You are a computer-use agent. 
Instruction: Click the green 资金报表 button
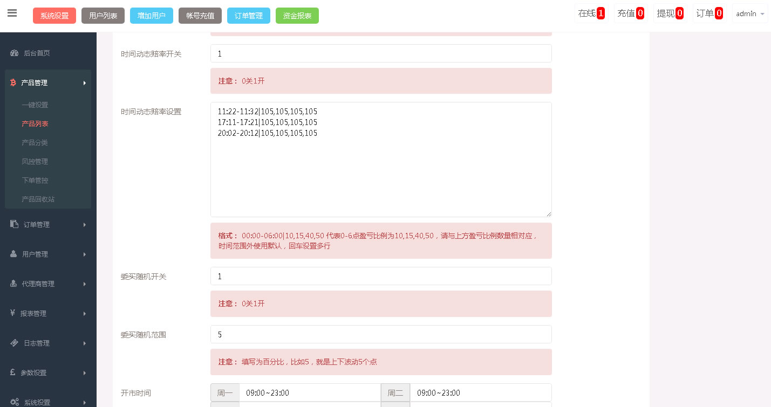tap(297, 16)
